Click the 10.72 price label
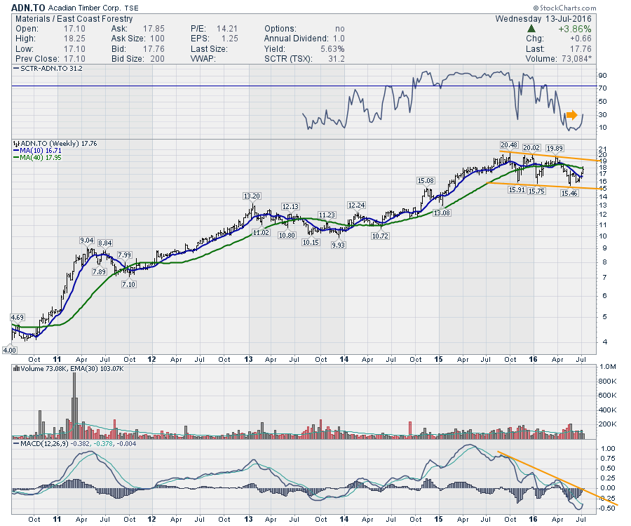631x526 pixels. pyautogui.click(x=380, y=236)
